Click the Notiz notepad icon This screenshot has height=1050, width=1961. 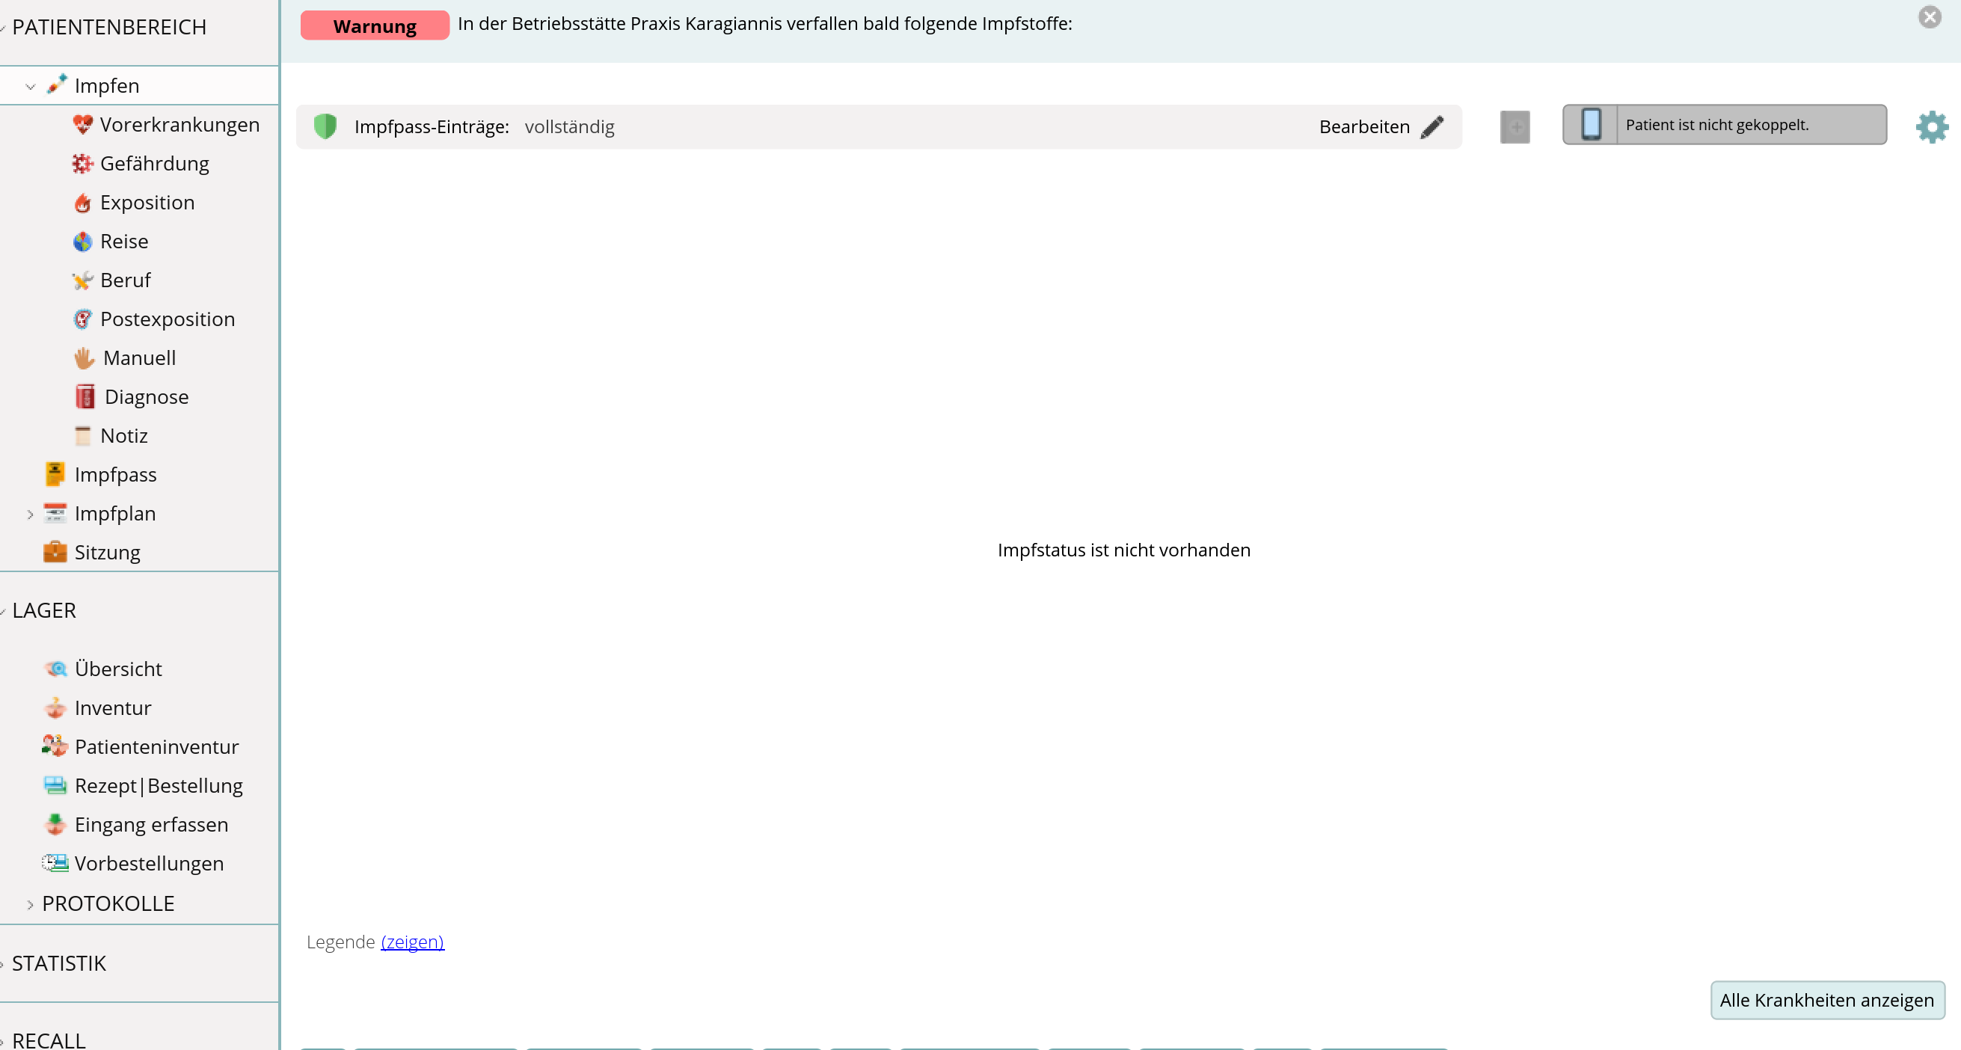coord(83,435)
